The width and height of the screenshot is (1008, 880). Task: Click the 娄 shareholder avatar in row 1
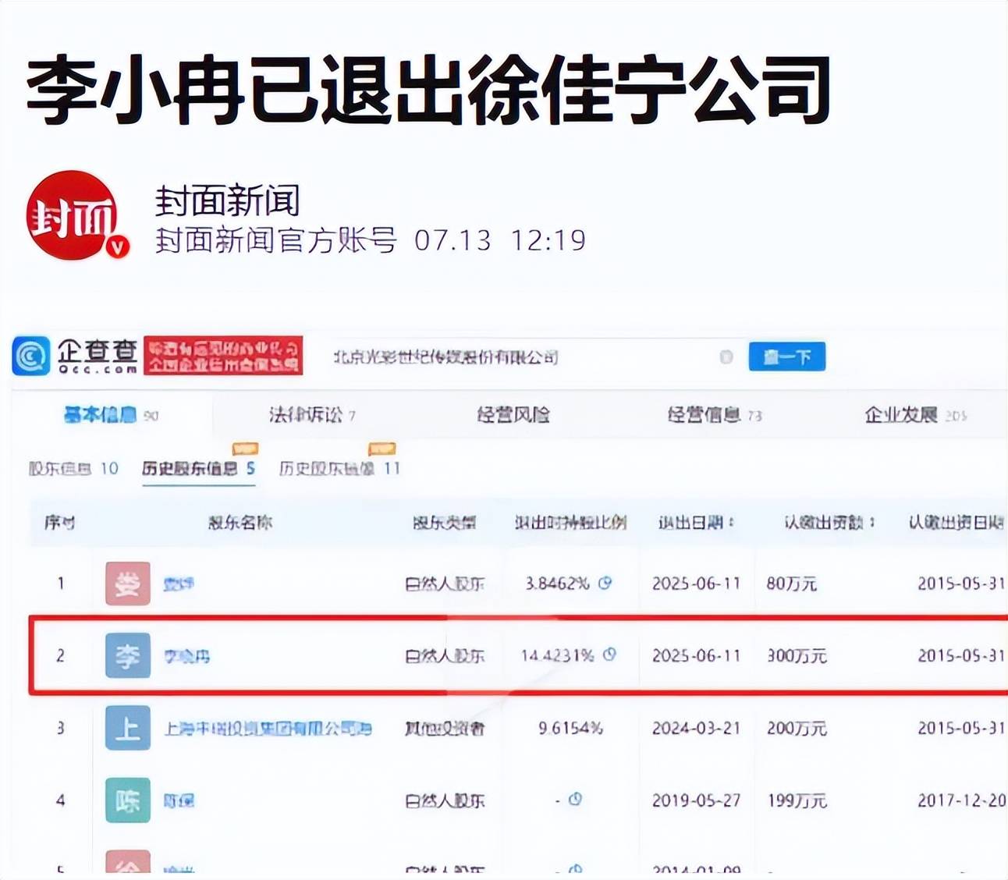pyautogui.click(x=127, y=583)
